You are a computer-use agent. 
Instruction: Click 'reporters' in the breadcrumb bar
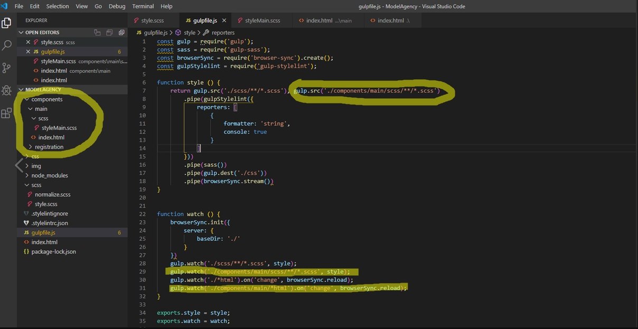point(223,33)
